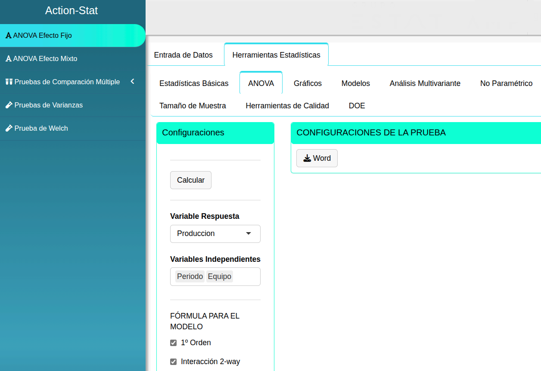Viewport: 541px width, 371px height.
Task: Open ANOVA Efecto Fijo in the sidebar
Action: 73,36
